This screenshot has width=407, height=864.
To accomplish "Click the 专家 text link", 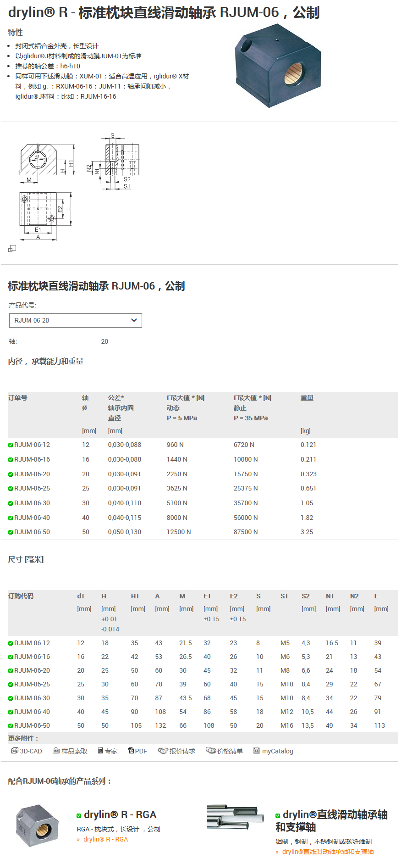I will pos(111,751).
